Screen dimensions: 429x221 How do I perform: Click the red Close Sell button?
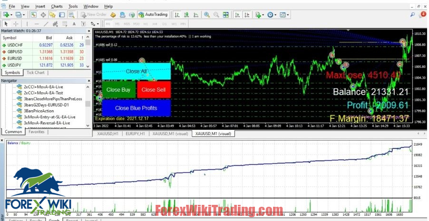point(154,90)
